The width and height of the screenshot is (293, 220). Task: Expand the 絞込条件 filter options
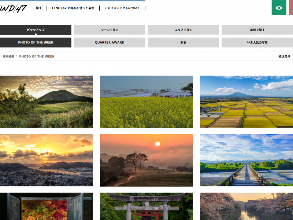click(x=284, y=56)
